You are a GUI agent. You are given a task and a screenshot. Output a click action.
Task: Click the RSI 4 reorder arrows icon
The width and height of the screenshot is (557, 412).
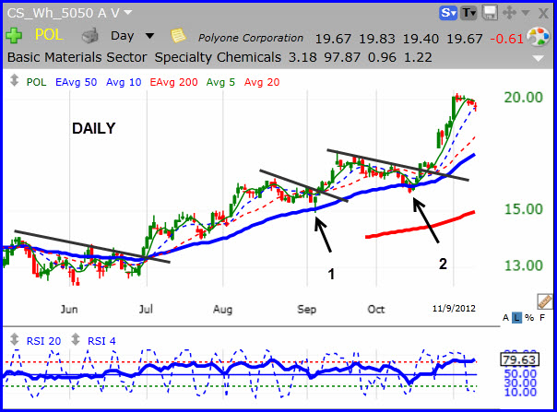click(x=76, y=339)
